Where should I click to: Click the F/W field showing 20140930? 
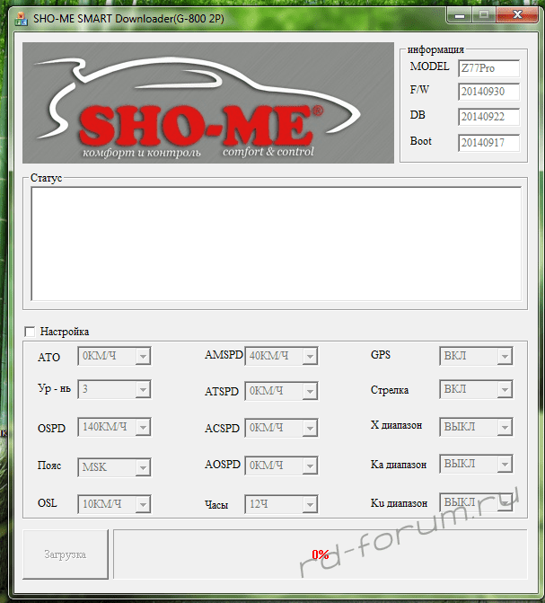[488, 92]
